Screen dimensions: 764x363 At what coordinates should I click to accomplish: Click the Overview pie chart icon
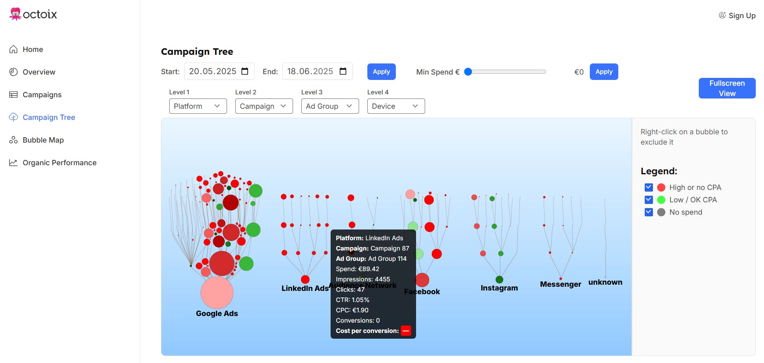click(14, 72)
